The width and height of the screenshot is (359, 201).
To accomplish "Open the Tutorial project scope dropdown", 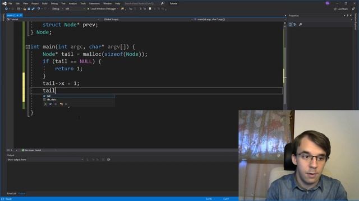I will click(53, 20).
